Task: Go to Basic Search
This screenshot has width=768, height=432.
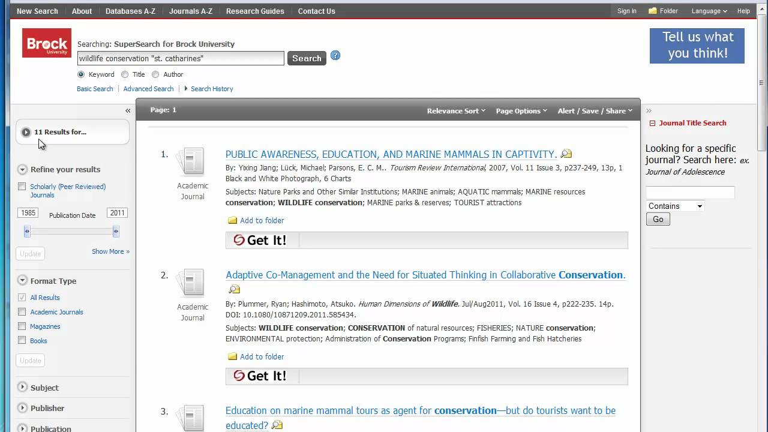Action: coord(95,89)
